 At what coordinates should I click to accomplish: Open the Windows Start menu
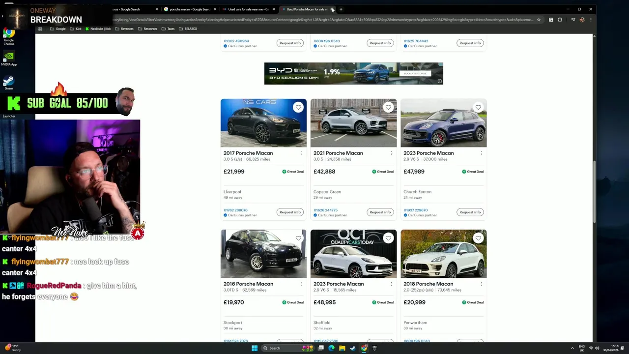pos(255,348)
